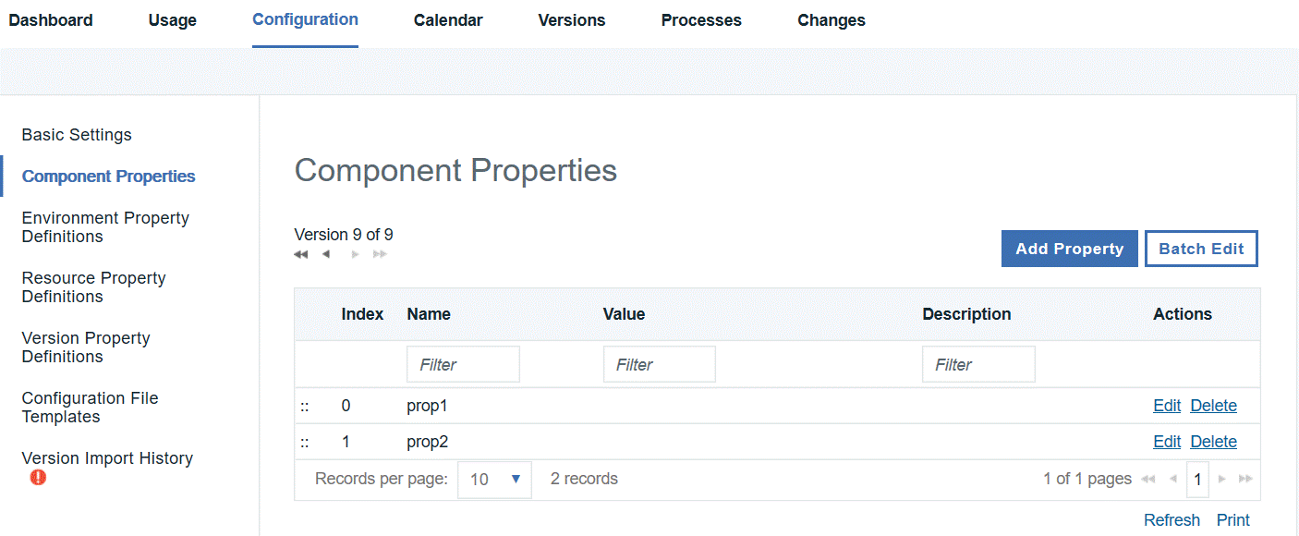This screenshot has width=1299, height=536.
Task: Click the red warning icon under Version Import History
Action: 38,477
